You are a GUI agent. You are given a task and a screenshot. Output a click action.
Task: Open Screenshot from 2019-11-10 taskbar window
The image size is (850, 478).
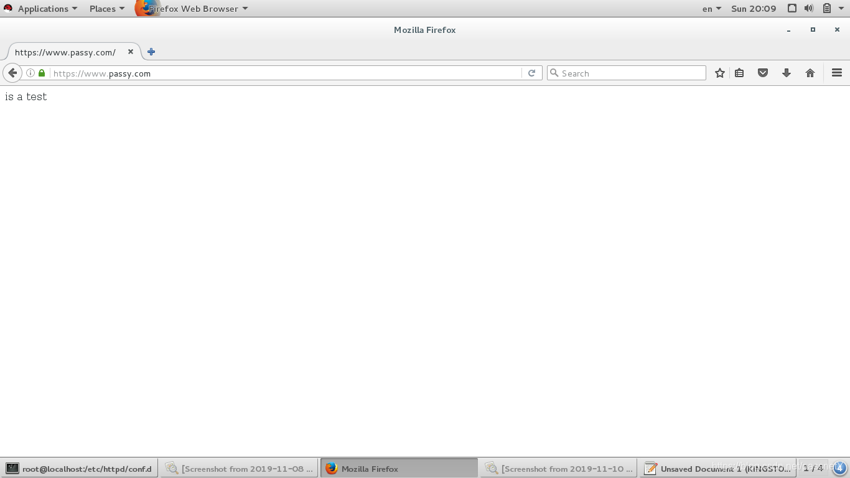(559, 469)
